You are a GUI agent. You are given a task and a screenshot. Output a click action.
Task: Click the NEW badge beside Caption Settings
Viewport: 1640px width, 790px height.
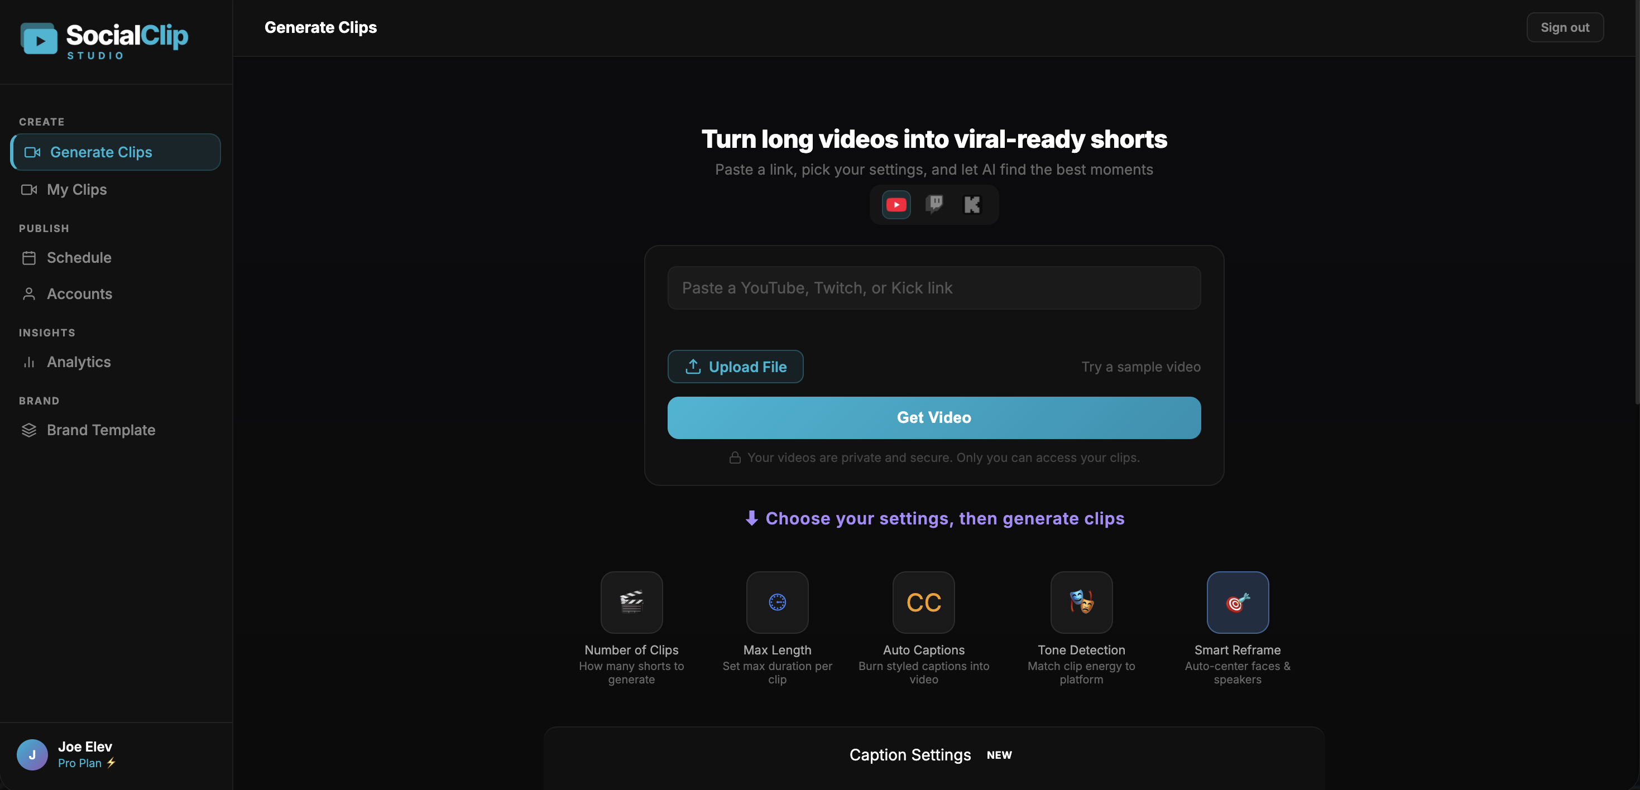999,755
